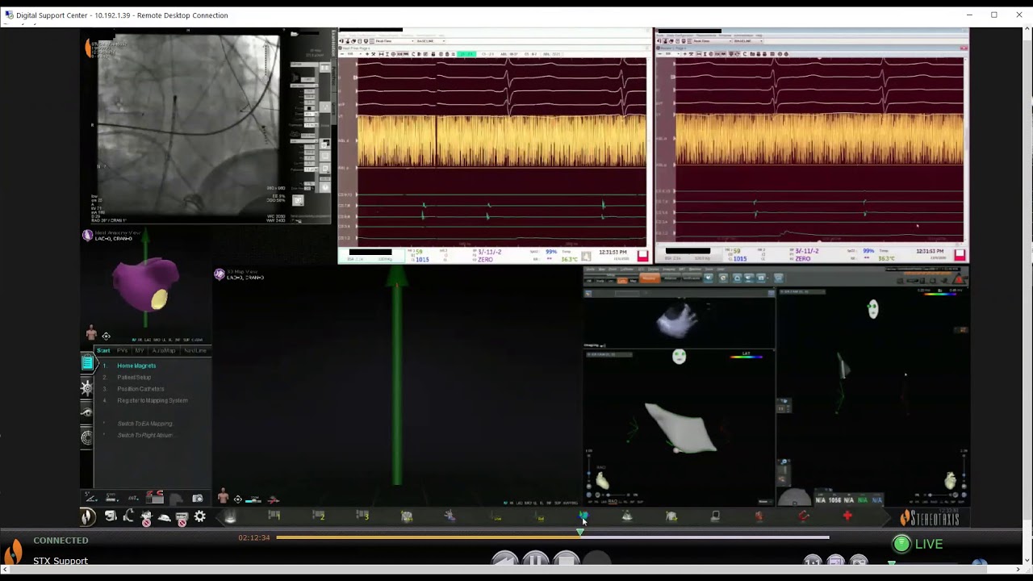
Task: Open the 5 degree angle step dropdown
Action: coord(92,498)
